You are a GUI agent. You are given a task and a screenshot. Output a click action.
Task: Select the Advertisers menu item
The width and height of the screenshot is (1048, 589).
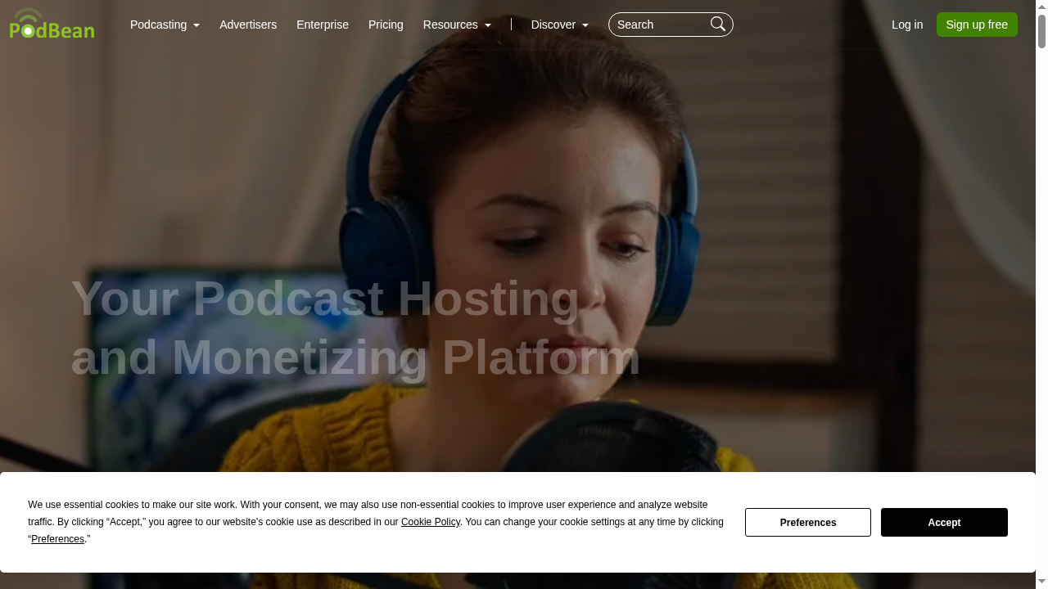(x=248, y=25)
